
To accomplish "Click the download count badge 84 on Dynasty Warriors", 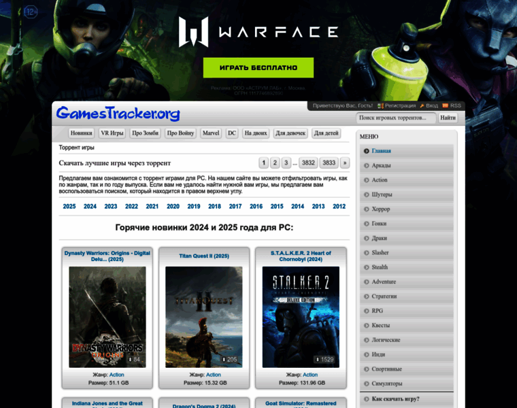I will (x=134, y=359).
